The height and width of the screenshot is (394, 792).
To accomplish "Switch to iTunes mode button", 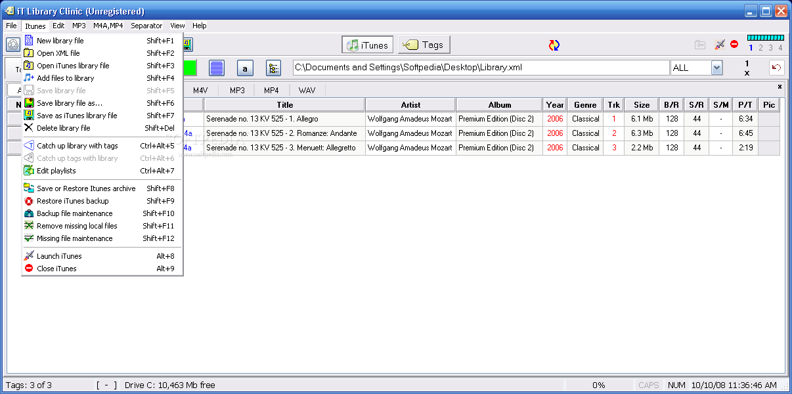I will tap(367, 45).
